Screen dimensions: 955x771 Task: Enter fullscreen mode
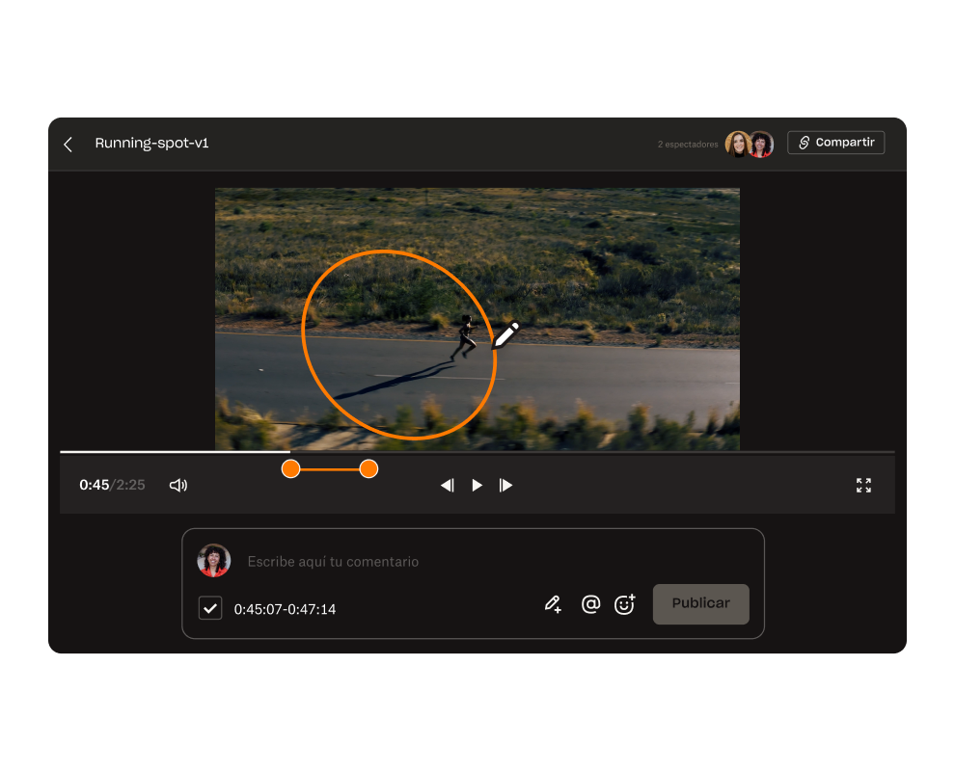click(x=863, y=485)
